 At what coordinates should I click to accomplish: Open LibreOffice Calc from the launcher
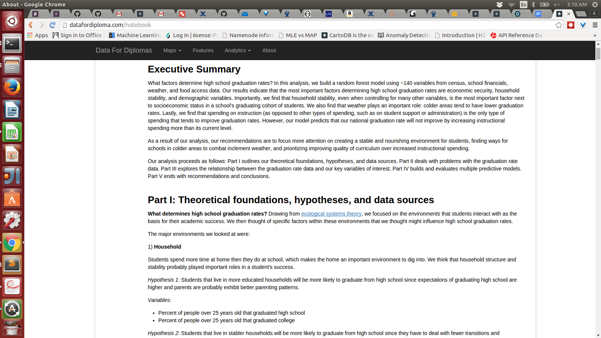coord(12,132)
